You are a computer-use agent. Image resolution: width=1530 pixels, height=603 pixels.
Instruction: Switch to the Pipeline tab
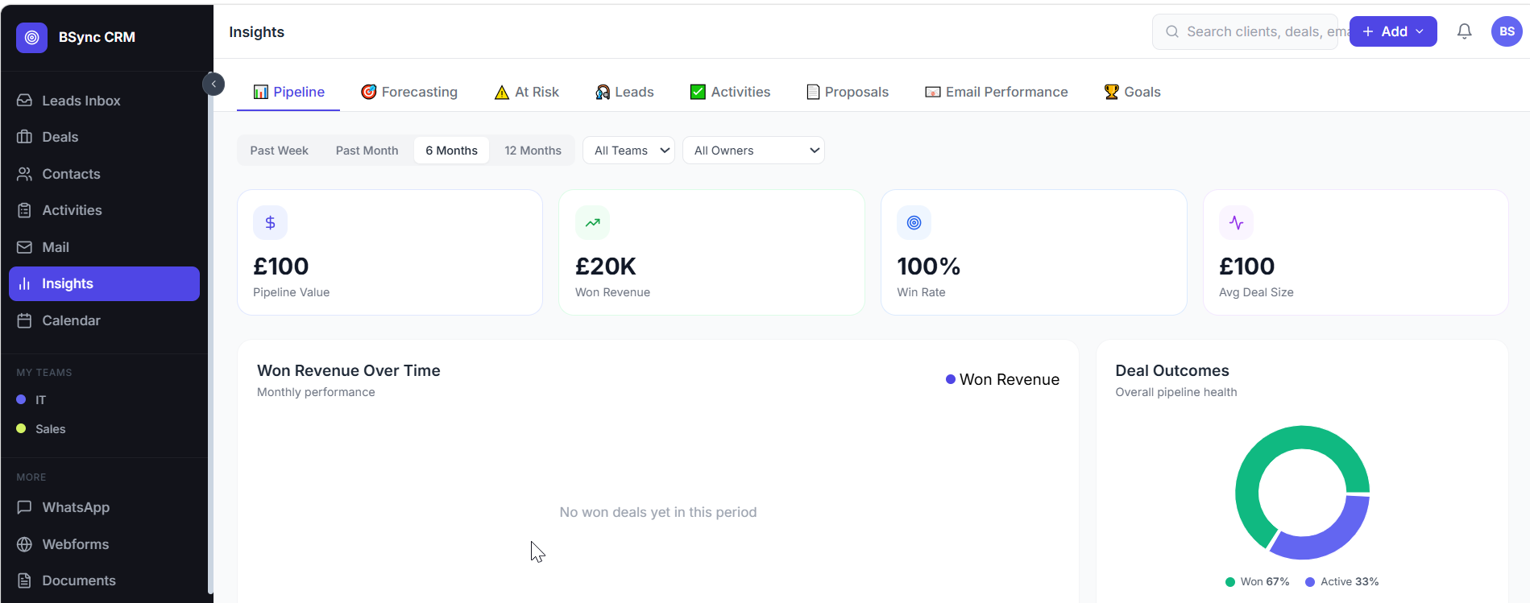pyautogui.click(x=288, y=92)
